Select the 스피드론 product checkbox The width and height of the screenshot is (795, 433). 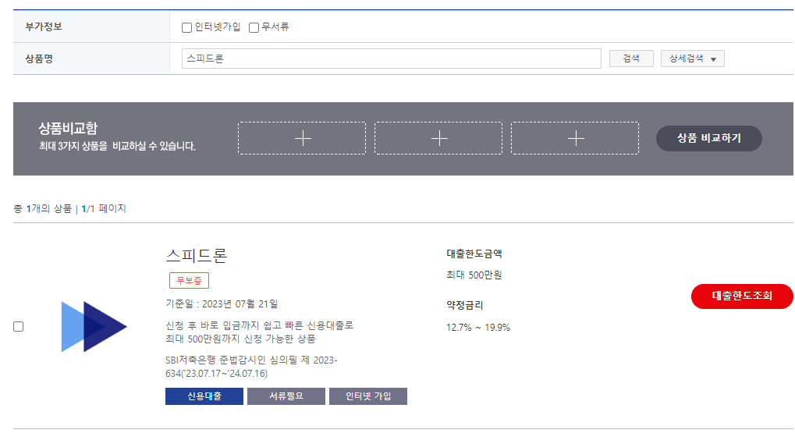pos(18,327)
